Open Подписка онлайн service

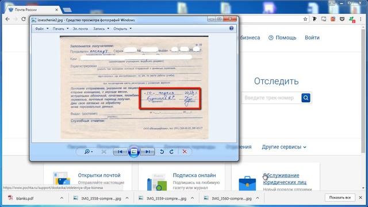pos(194,175)
